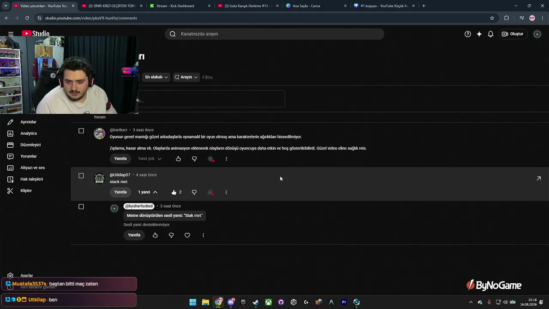Viewport: 549px width, 309px height.
Task: Open Discord from the taskbar
Action: 231,302
